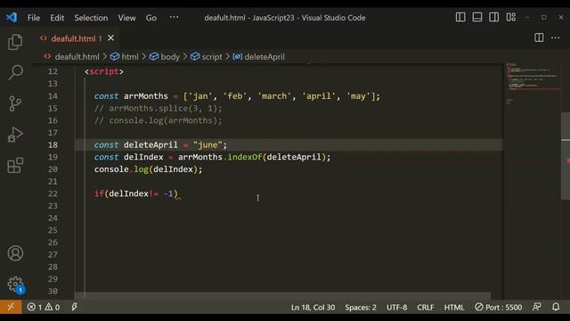The image size is (570, 321).
Task: Click line number 14 in gutter
Action: (x=53, y=96)
